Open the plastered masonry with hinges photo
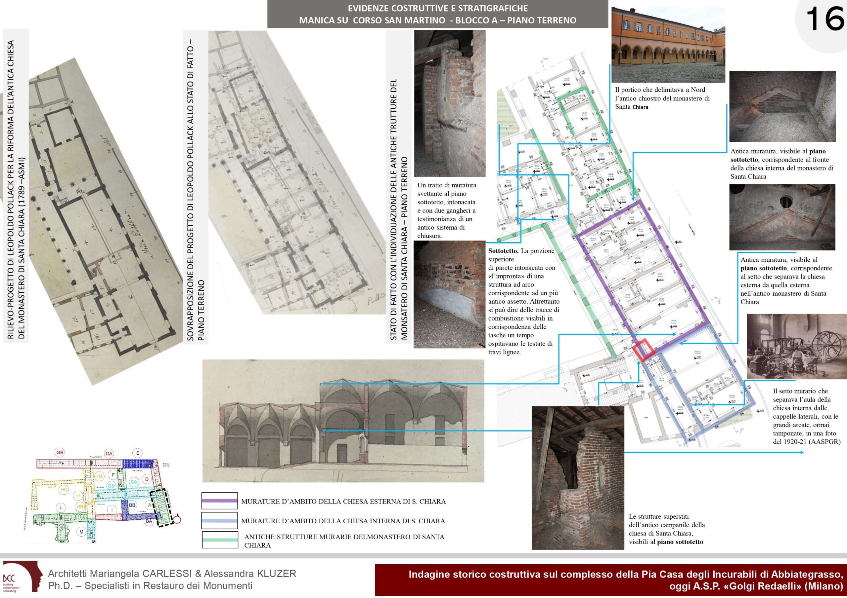Screen dimensions: 847x598 450,103
